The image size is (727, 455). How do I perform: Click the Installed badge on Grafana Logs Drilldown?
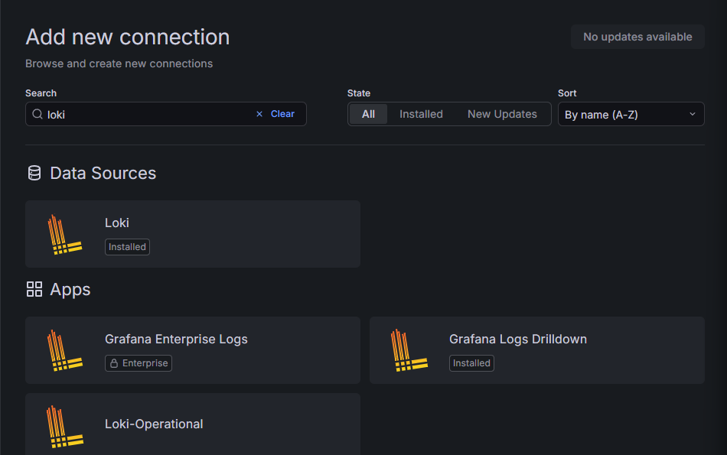click(x=471, y=362)
